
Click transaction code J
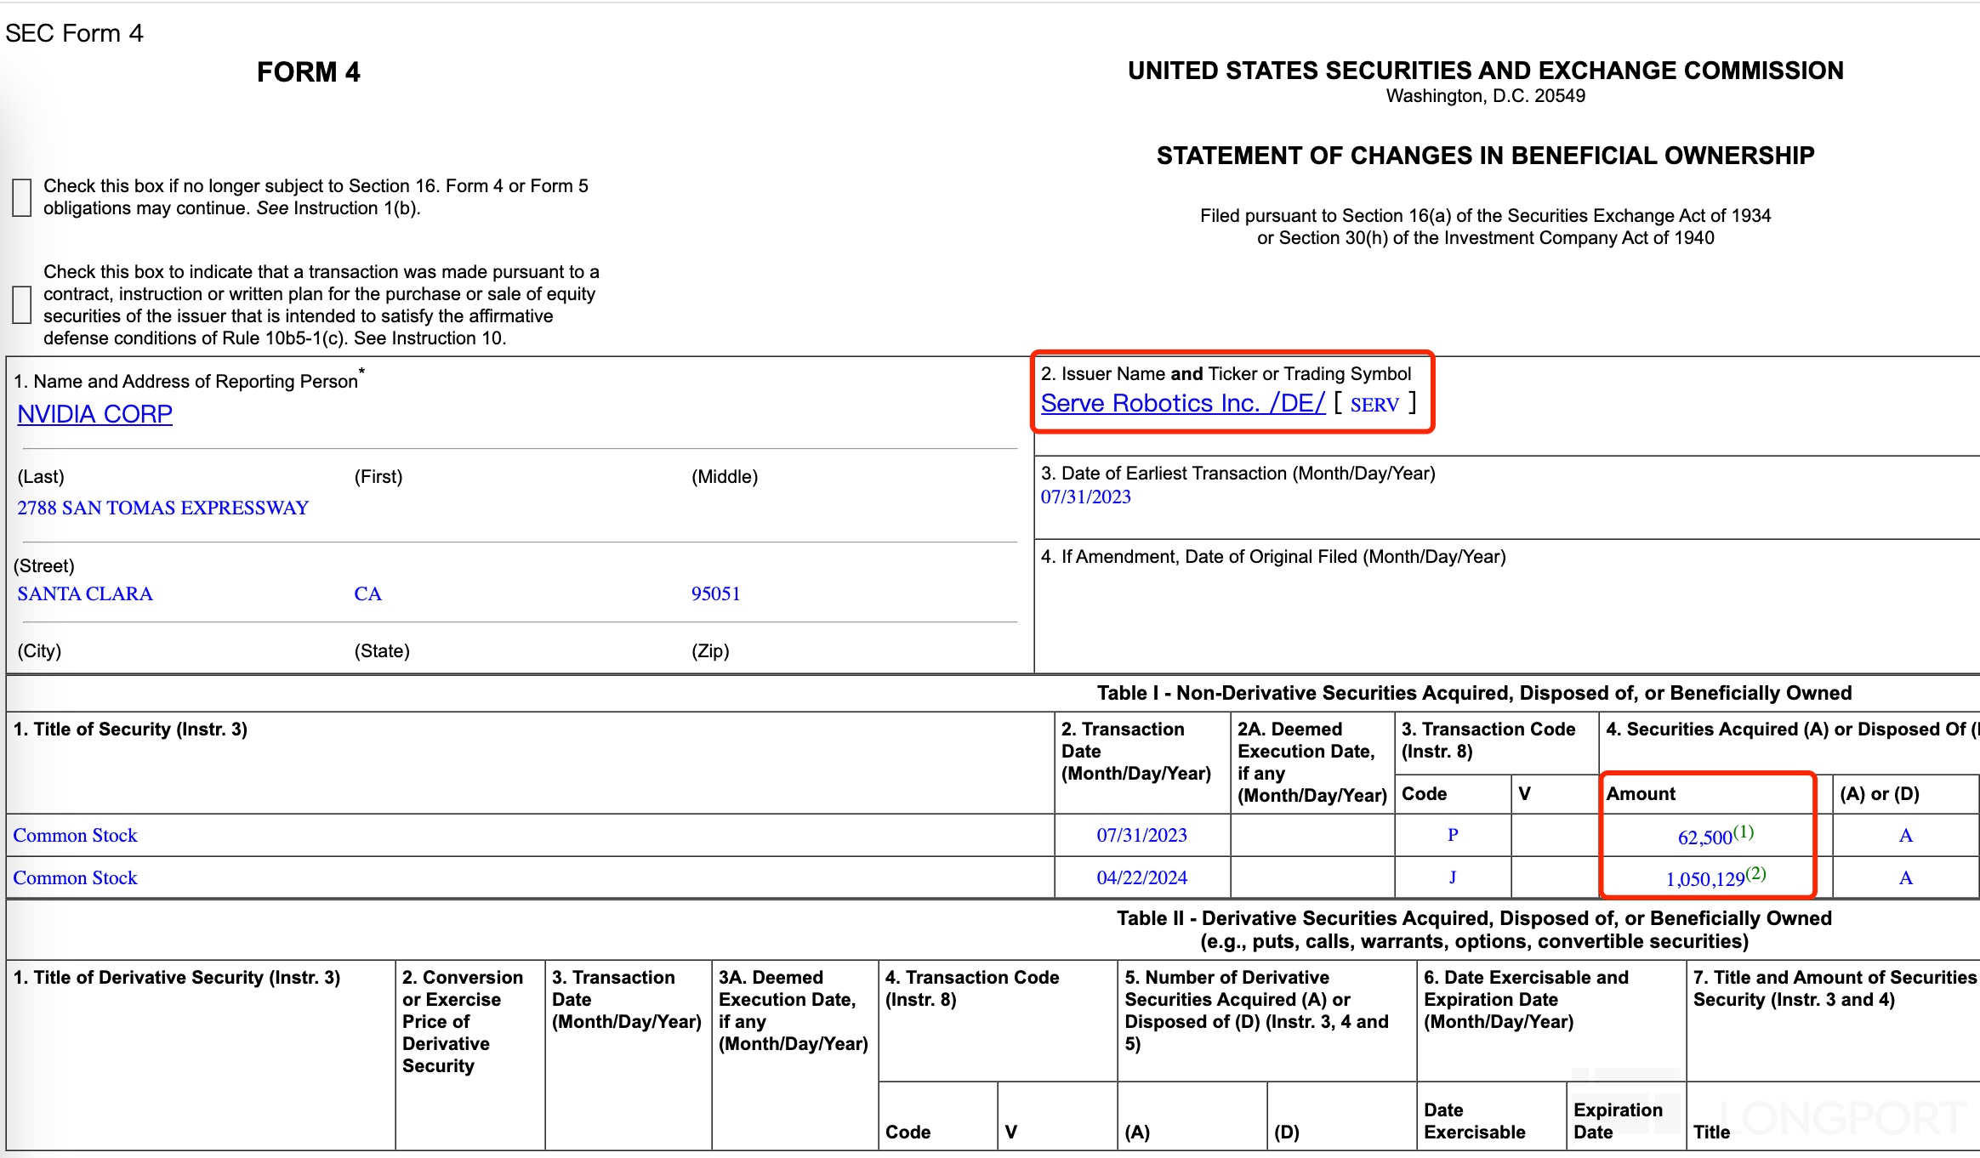click(1453, 877)
